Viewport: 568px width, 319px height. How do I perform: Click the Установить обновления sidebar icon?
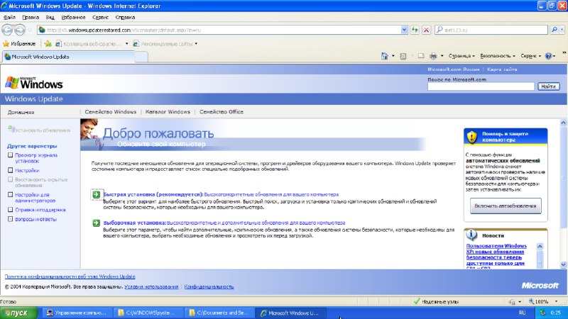coord(11,129)
